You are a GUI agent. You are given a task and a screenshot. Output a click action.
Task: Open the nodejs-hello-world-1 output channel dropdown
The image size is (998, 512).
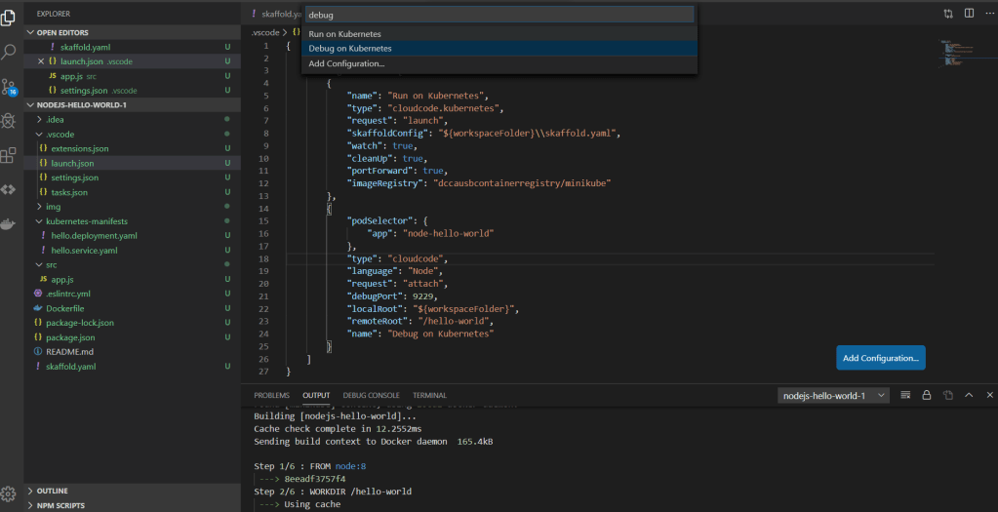pos(834,395)
